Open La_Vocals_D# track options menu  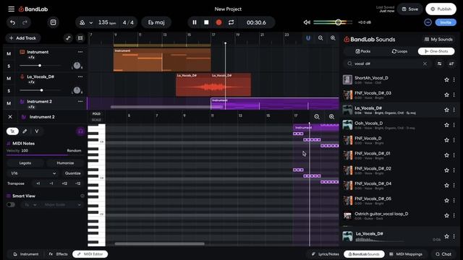click(80, 77)
